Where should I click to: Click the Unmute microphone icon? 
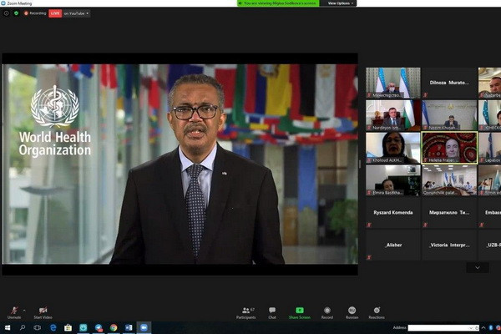click(13, 311)
